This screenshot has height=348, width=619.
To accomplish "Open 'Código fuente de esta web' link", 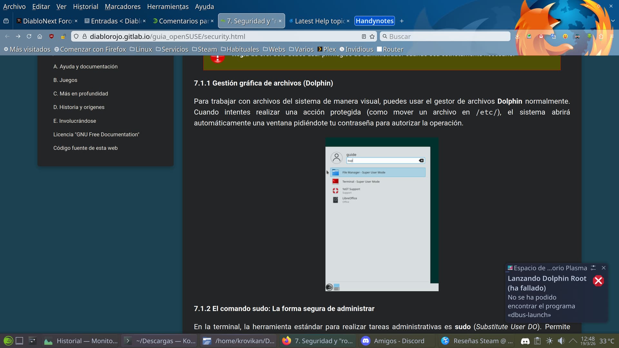I will 85,148.
